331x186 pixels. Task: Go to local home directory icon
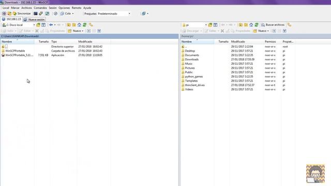pos(79,25)
